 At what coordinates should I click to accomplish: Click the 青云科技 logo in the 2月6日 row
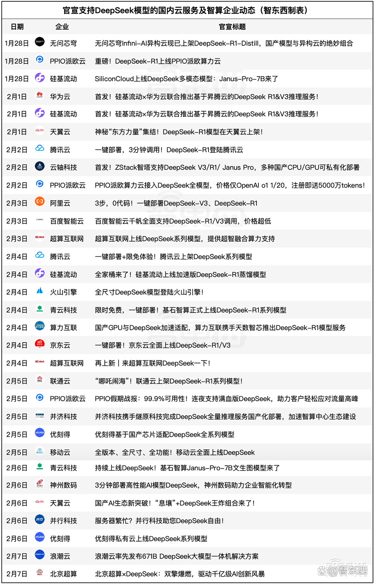(40, 467)
